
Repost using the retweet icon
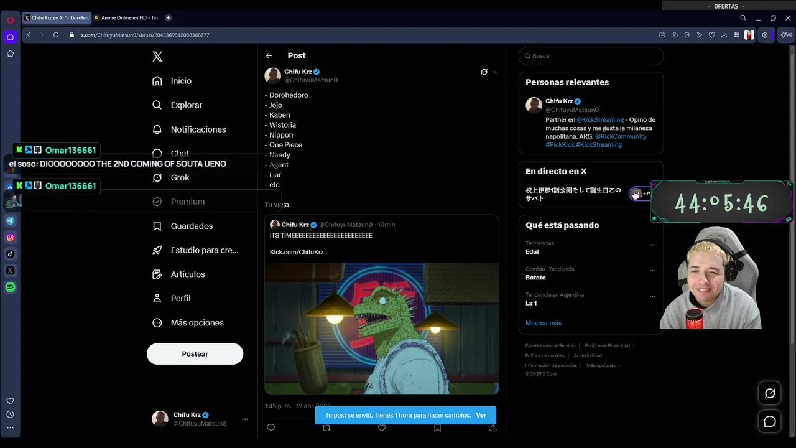326,428
